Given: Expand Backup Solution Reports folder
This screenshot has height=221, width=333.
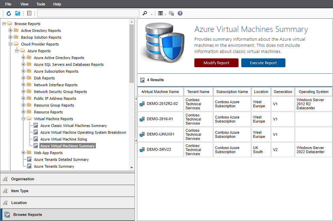Looking at the screenshot, I should pos(10,37).
